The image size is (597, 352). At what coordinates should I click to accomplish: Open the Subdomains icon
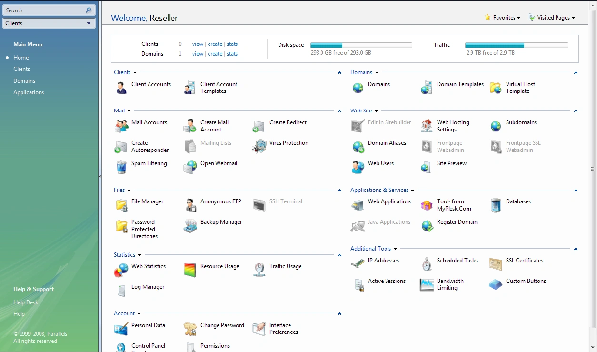tap(496, 126)
